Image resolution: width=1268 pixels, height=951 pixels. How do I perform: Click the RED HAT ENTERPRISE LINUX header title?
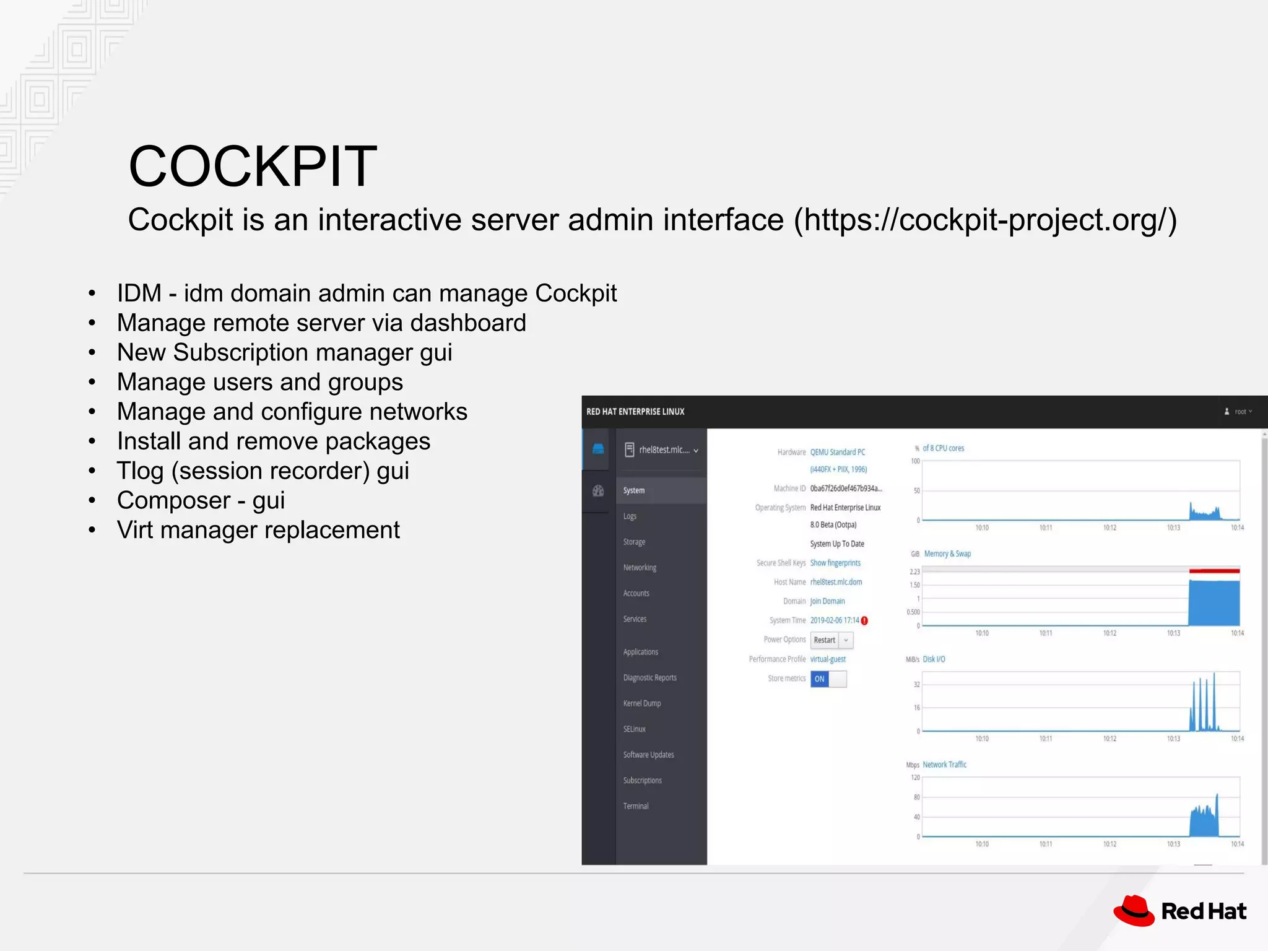point(635,412)
